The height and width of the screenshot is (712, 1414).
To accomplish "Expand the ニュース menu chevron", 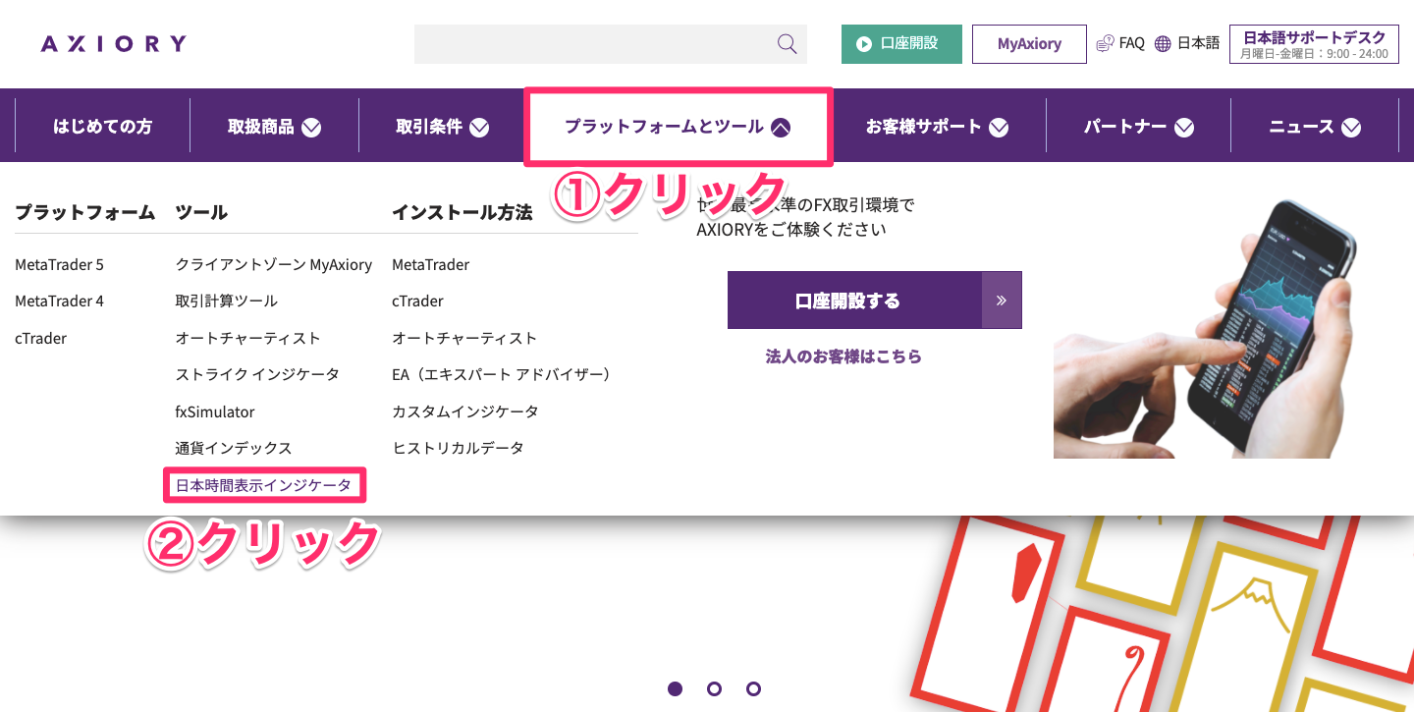I will click(x=1351, y=127).
